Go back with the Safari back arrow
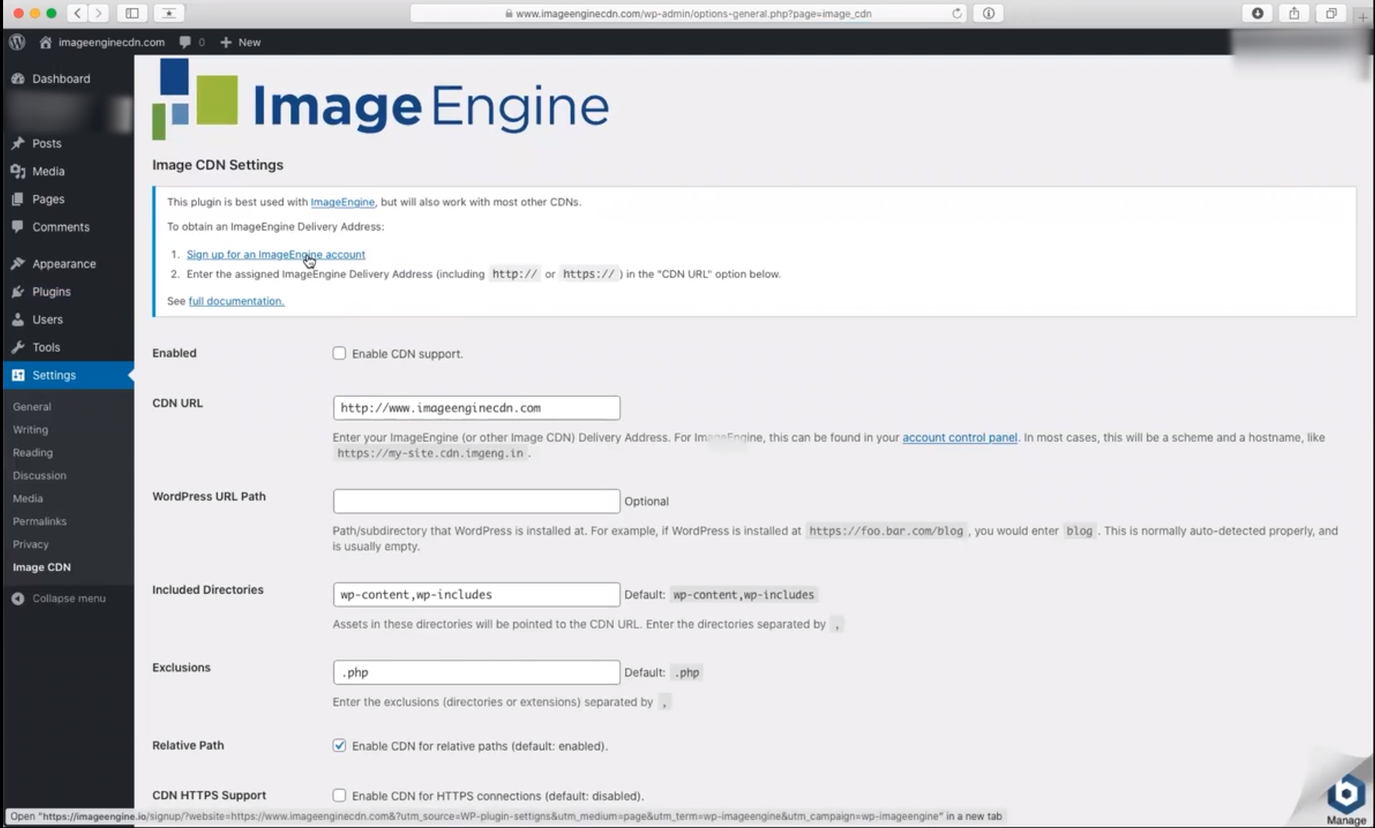Viewport: 1375px width, 828px height. (x=78, y=13)
